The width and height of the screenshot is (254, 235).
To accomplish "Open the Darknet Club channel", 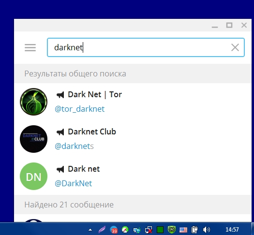I will point(133,139).
